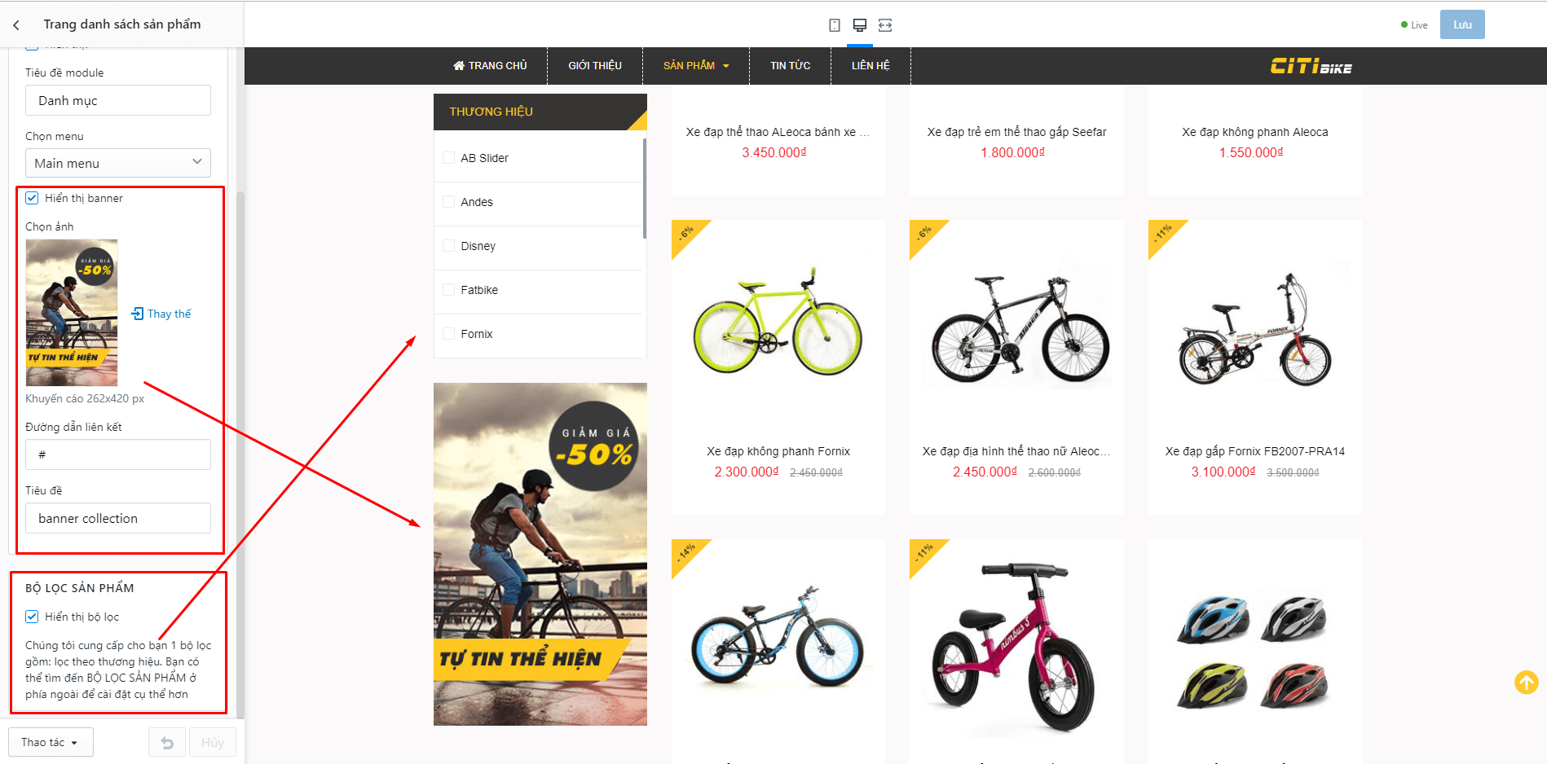Screen dimensions: 1547x764
Task: Click the replace icon beside Thay thế
Action: click(x=138, y=314)
